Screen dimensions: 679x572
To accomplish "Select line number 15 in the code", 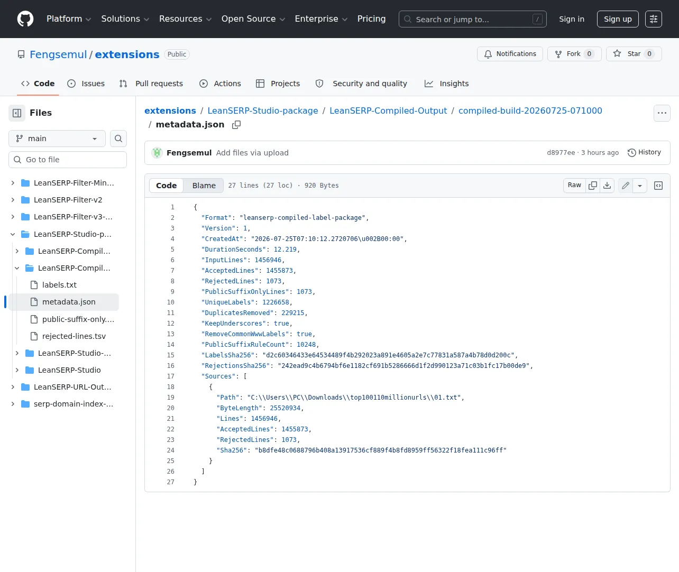I will (x=170, y=355).
